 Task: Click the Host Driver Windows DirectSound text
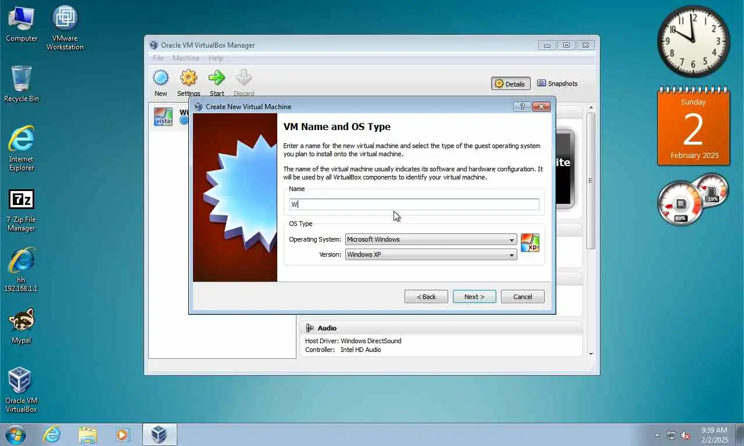(x=353, y=341)
